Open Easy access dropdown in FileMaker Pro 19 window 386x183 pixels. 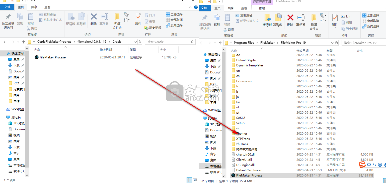323,21
